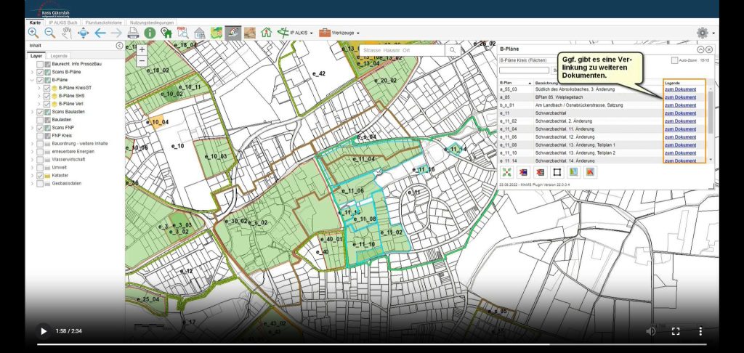Zoom in with map plus button
The height and width of the screenshot is (353, 744).
coord(142,49)
